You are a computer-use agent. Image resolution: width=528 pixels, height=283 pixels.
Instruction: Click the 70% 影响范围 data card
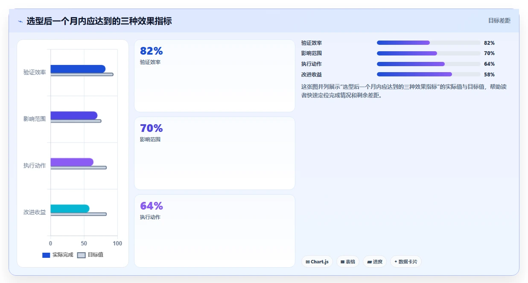[215, 153]
